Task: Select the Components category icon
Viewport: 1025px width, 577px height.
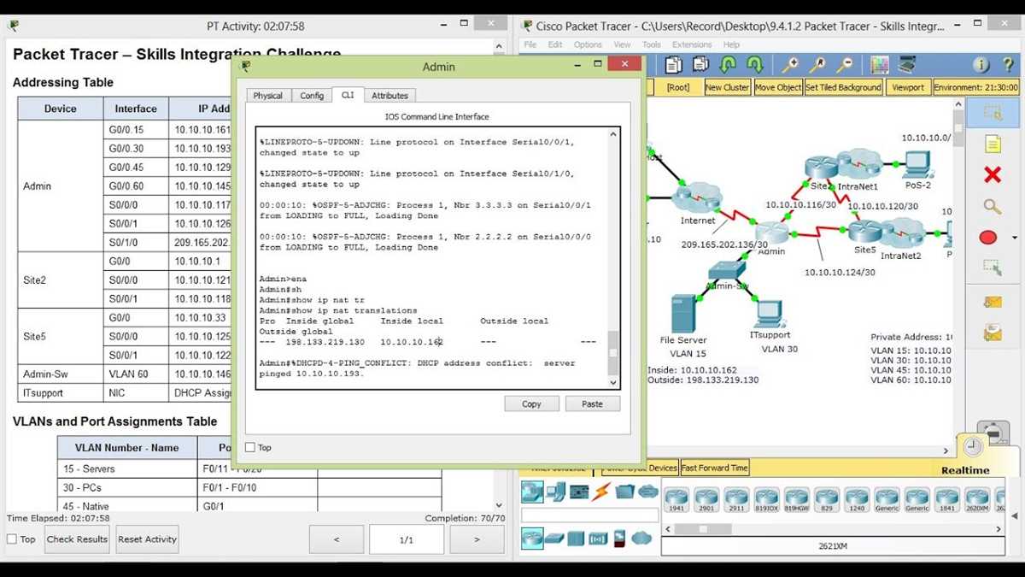Action: tap(579, 492)
